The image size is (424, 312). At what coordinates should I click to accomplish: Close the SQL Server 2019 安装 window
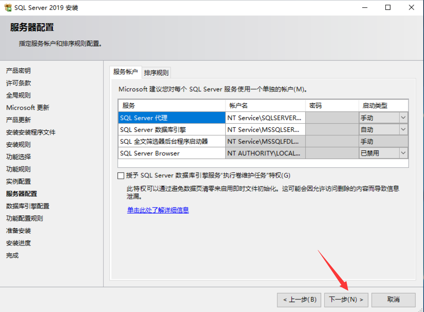(411, 8)
